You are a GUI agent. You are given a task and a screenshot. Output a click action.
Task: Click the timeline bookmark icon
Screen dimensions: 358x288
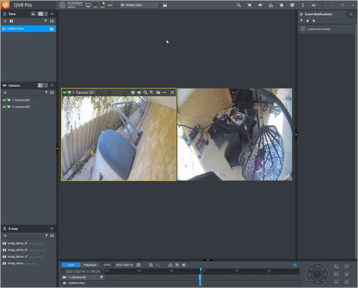pos(177,265)
